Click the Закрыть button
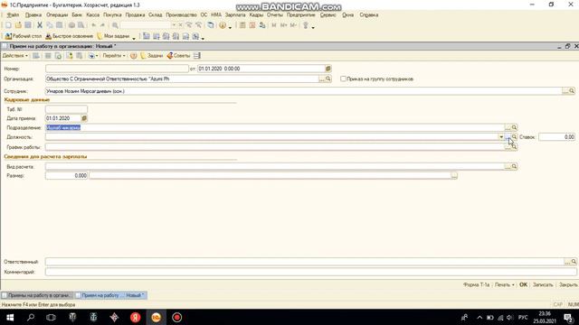 click(568, 285)
